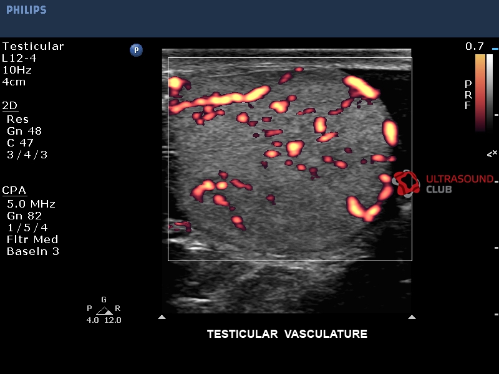This screenshot has height=374, width=499.
Task: Click the blue P preset icon
Action: pos(136,50)
